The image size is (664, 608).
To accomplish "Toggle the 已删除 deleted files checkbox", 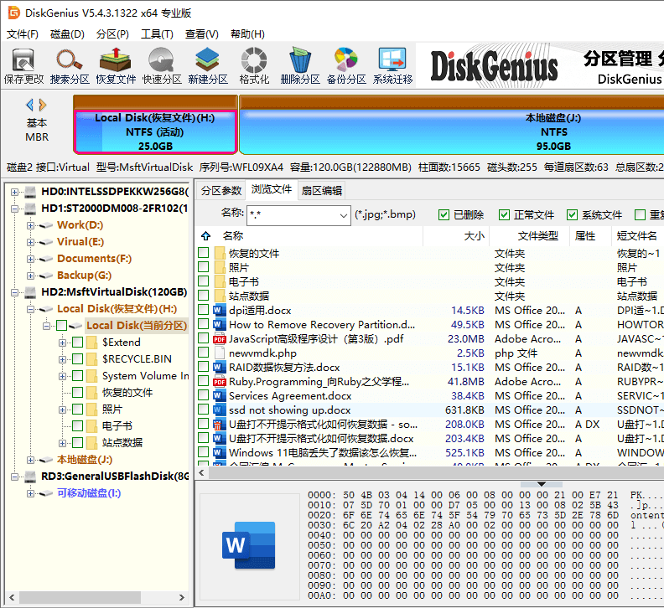I will (x=444, y=215).
